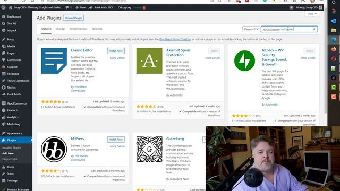340x191 pixels.
Task: Switch to Featured tab
Action: 46,29
